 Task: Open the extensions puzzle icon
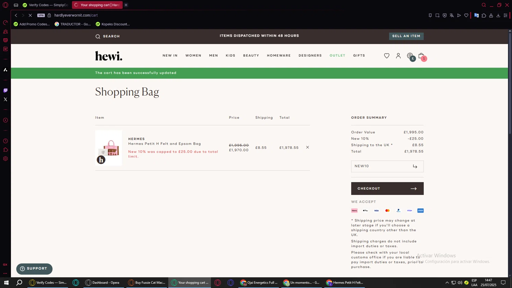(484, 15)
